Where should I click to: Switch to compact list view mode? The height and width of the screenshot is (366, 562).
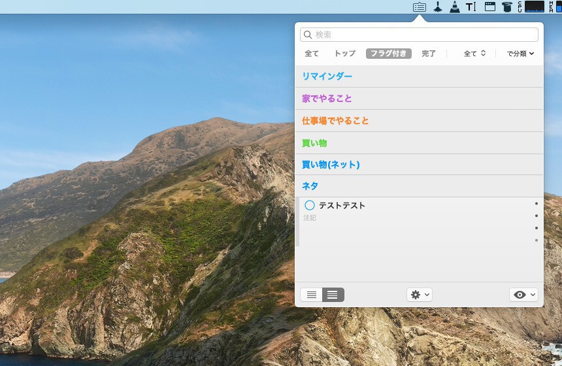[x=312, y=295]
